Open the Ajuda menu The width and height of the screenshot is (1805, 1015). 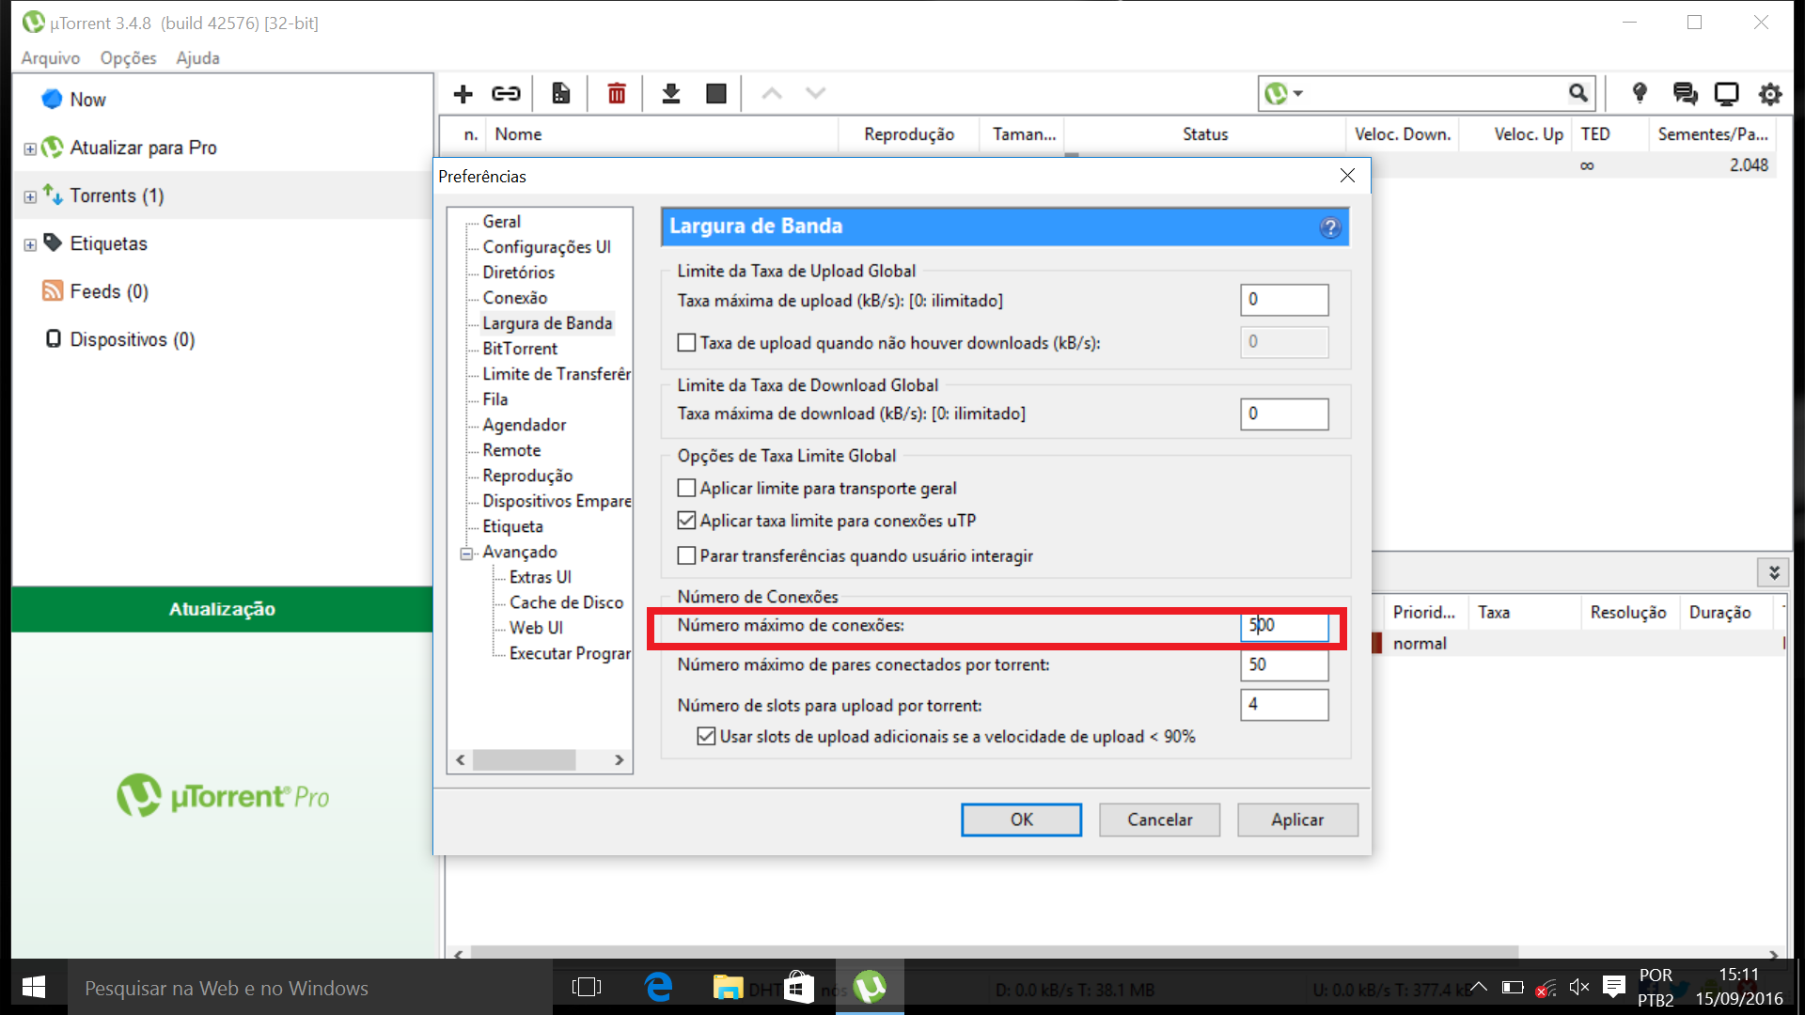(x=198, y=57)
